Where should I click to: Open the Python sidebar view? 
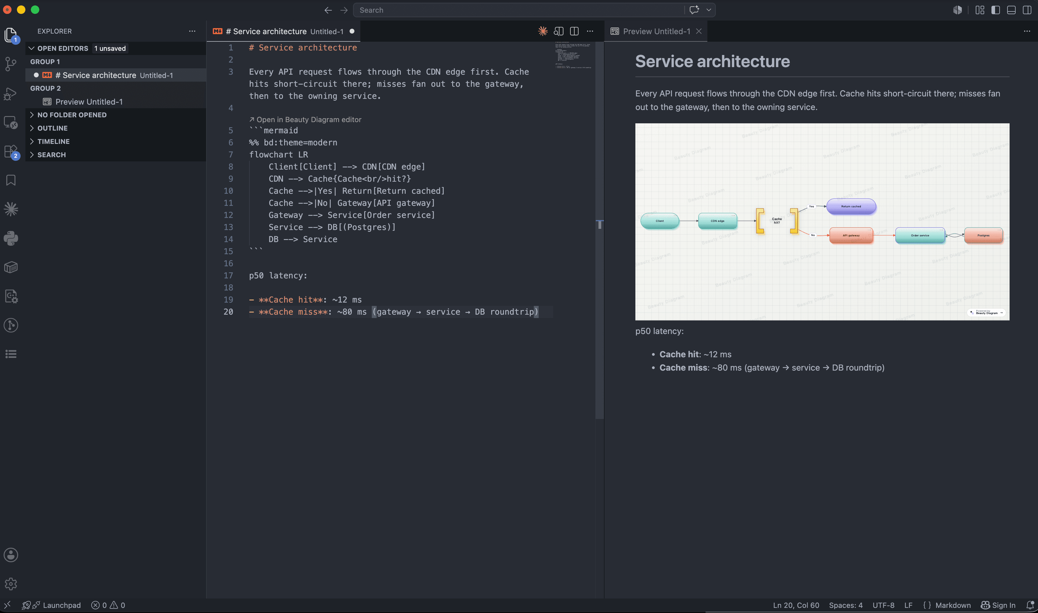click(11, 238)
